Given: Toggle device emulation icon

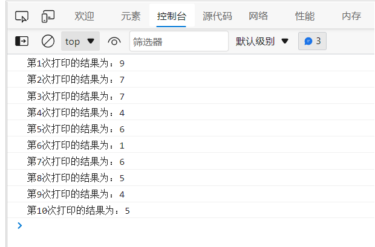Looking at the screenshot, I should pos(48,16).
